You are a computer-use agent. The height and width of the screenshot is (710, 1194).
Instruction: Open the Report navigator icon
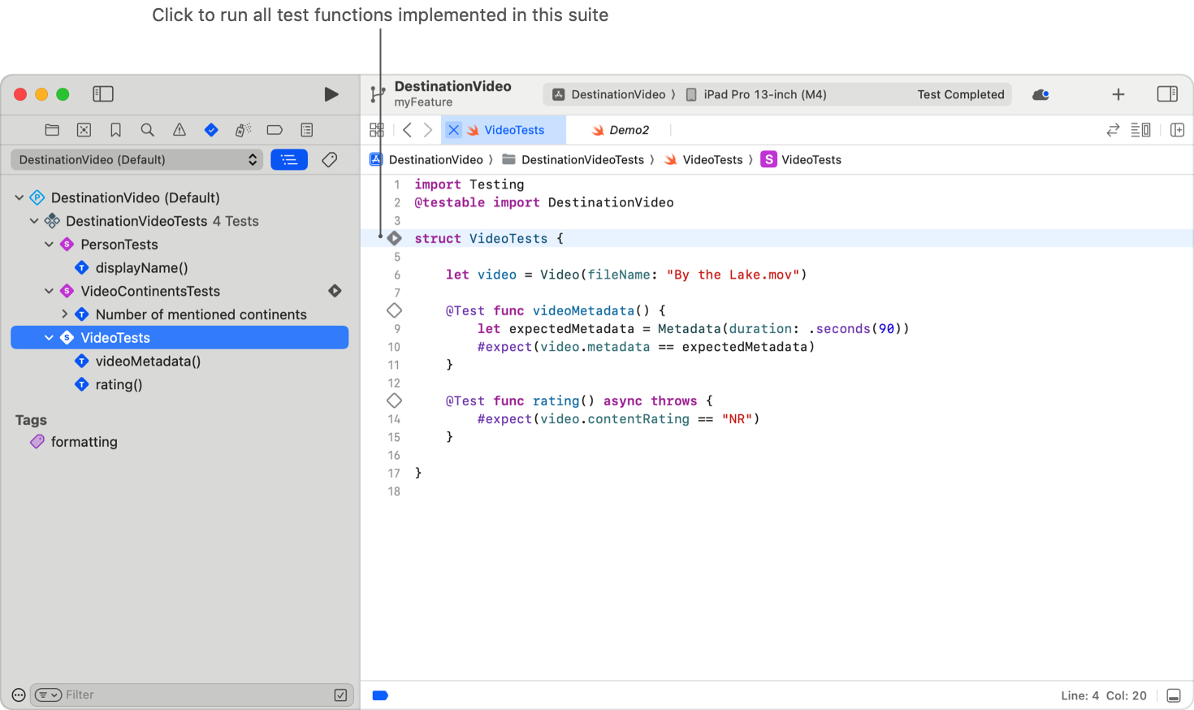(306, 130)
